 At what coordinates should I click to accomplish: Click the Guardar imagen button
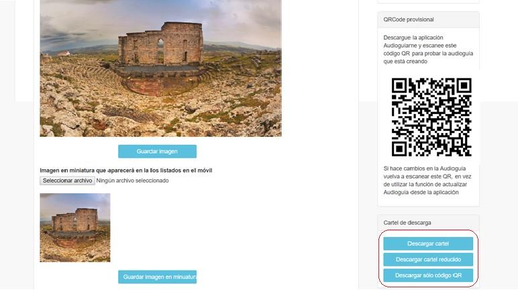coord(157,152)
